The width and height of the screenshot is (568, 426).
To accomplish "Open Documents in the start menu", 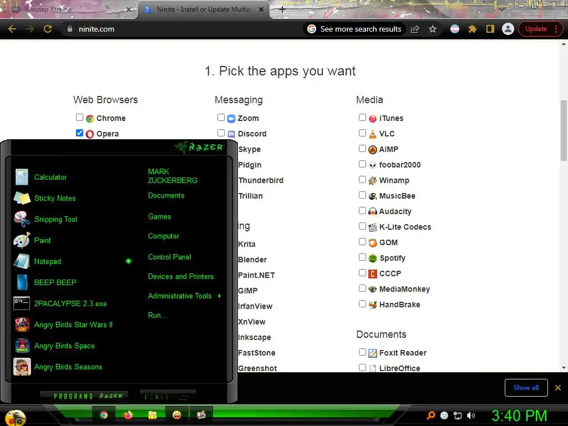I will [166, 196].
